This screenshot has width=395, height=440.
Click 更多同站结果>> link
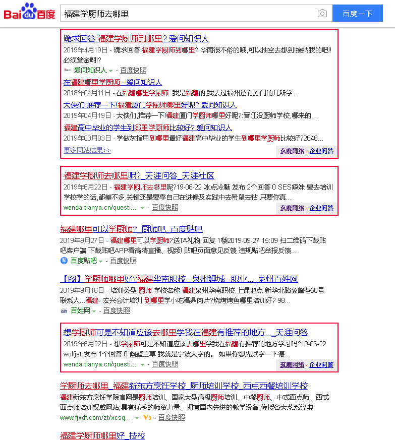coord(87,150)
